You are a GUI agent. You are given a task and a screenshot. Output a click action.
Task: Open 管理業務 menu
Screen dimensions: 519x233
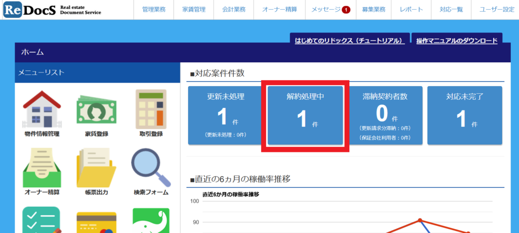154,10
